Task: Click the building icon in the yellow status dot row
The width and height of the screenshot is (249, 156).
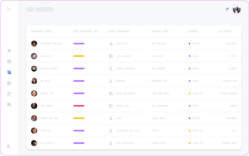Action: coord(111,93)
